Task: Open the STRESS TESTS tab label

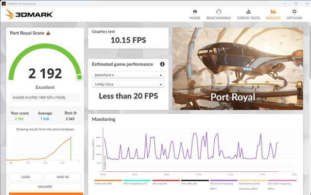Action: [x=248, y=18]
